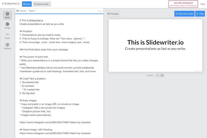Screen dimensions: 207x138
Task: Click the Slidewriter.io logo title
Action: pyautogui.click(x=11, y=4)
